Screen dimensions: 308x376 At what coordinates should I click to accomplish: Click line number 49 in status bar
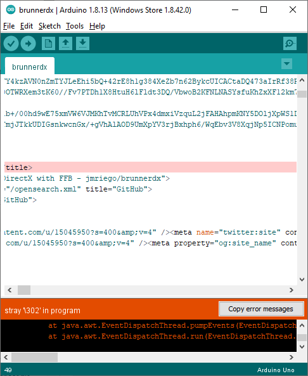pos(8,370)
